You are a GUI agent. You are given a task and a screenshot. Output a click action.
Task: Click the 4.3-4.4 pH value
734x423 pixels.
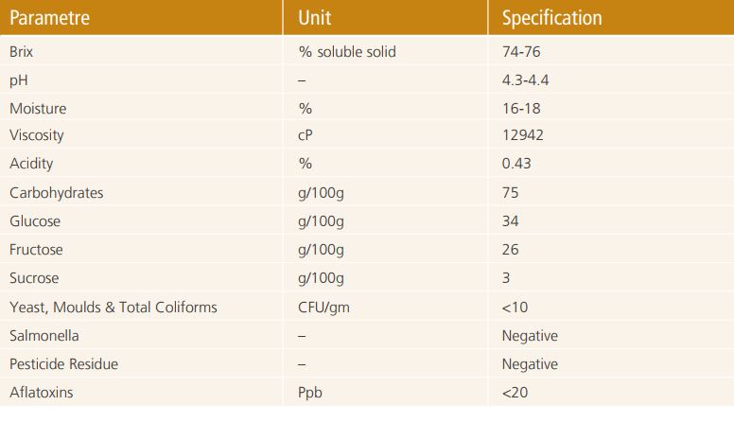click(525, 80)
